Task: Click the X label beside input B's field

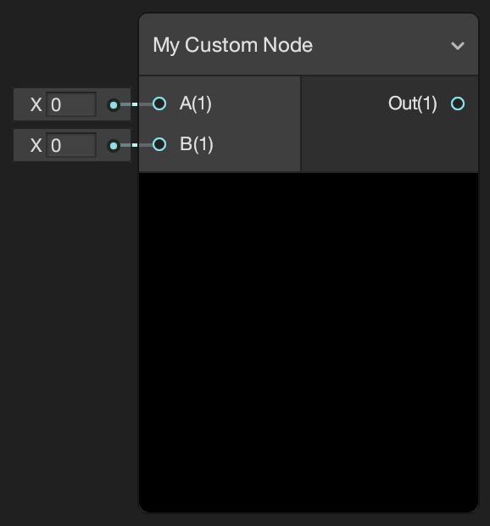Action: point(36,146)
